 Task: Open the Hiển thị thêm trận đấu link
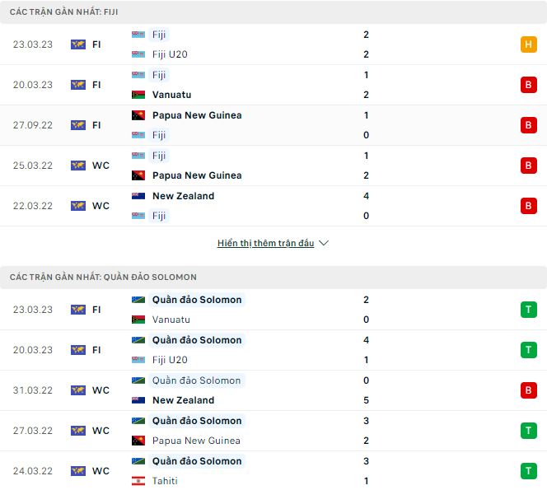(x=266, y=244)
